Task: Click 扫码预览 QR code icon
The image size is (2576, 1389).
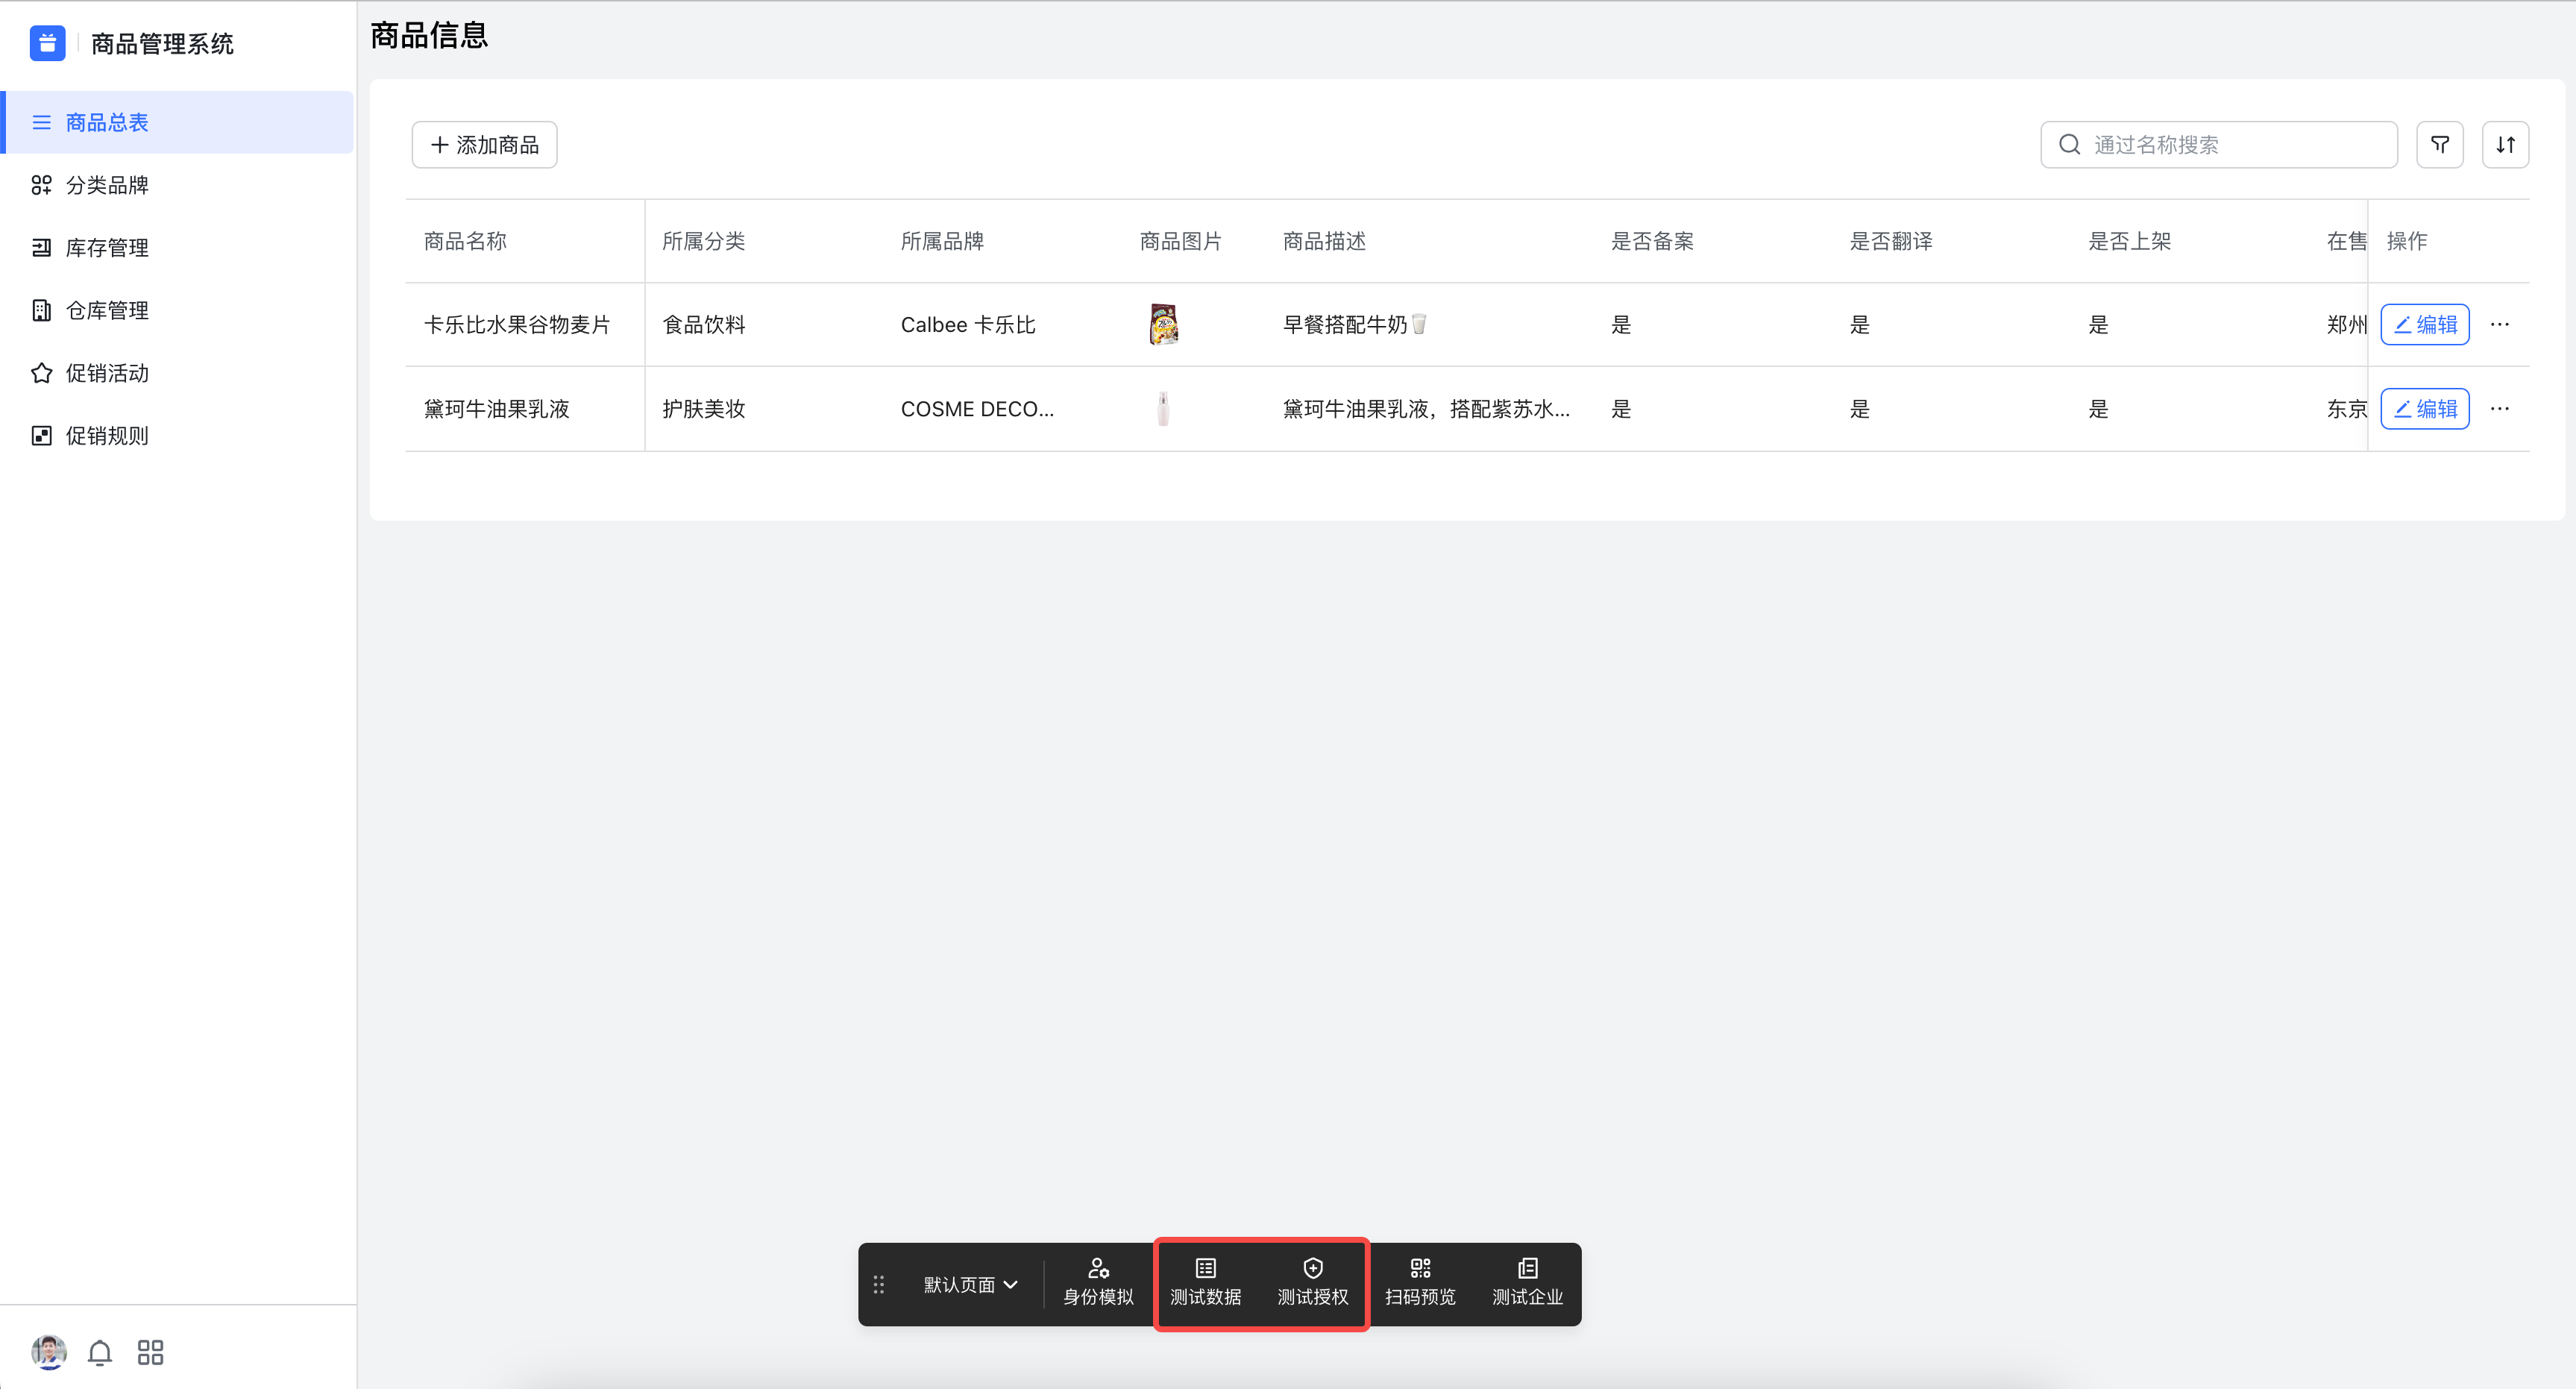Action: tap(1419, 1283)
